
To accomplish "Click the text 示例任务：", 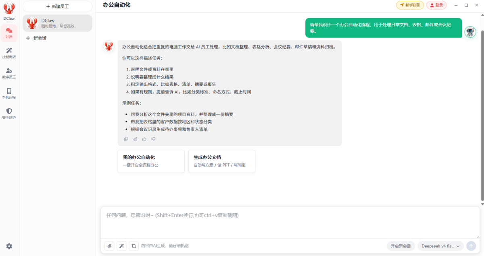I will [x=133, y=103].
